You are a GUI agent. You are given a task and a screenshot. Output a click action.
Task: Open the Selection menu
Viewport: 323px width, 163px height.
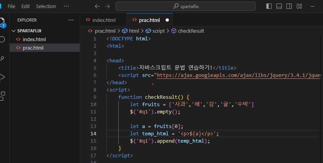[x=46, y=7]
